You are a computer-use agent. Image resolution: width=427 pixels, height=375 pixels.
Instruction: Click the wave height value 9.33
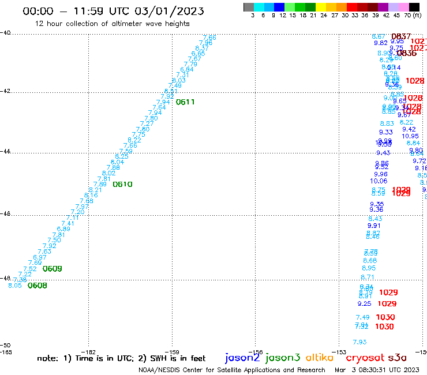click(x=386, y=132)
